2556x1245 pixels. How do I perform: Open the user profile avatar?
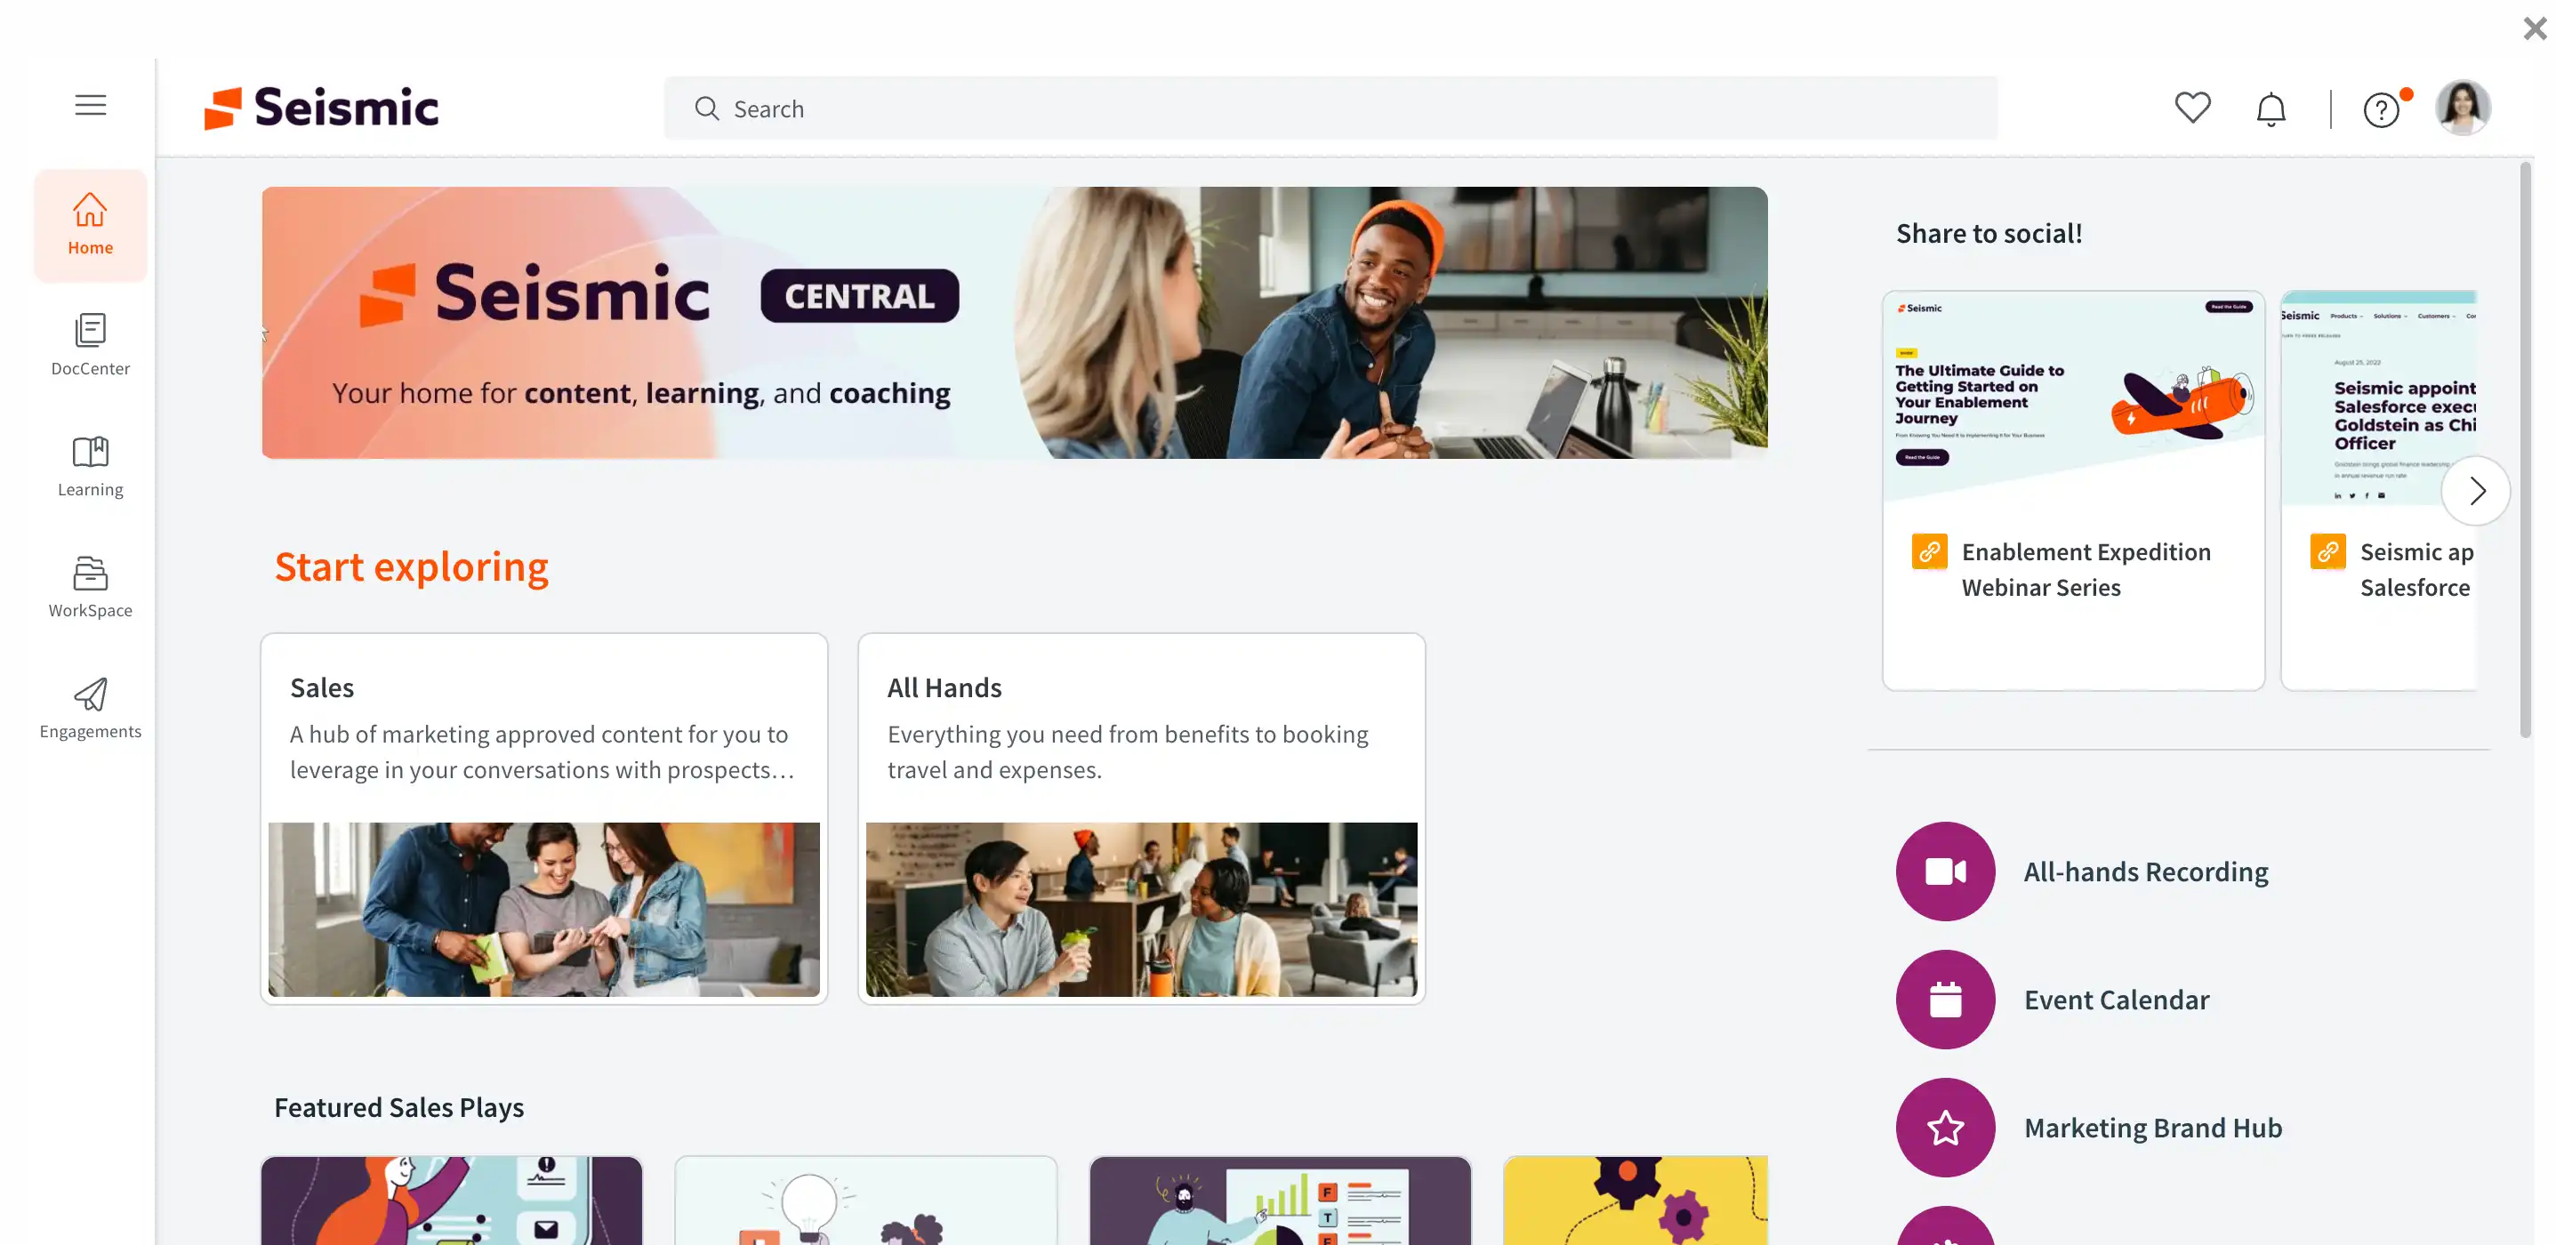pyautogui.click(x=2462, y=107)
